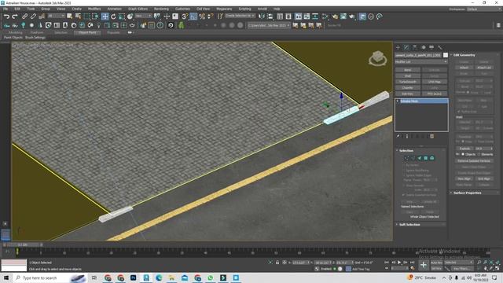Screen dimensions: 503x283
Task: Open the Select by Name dialog icon
Action: point(78,17)
